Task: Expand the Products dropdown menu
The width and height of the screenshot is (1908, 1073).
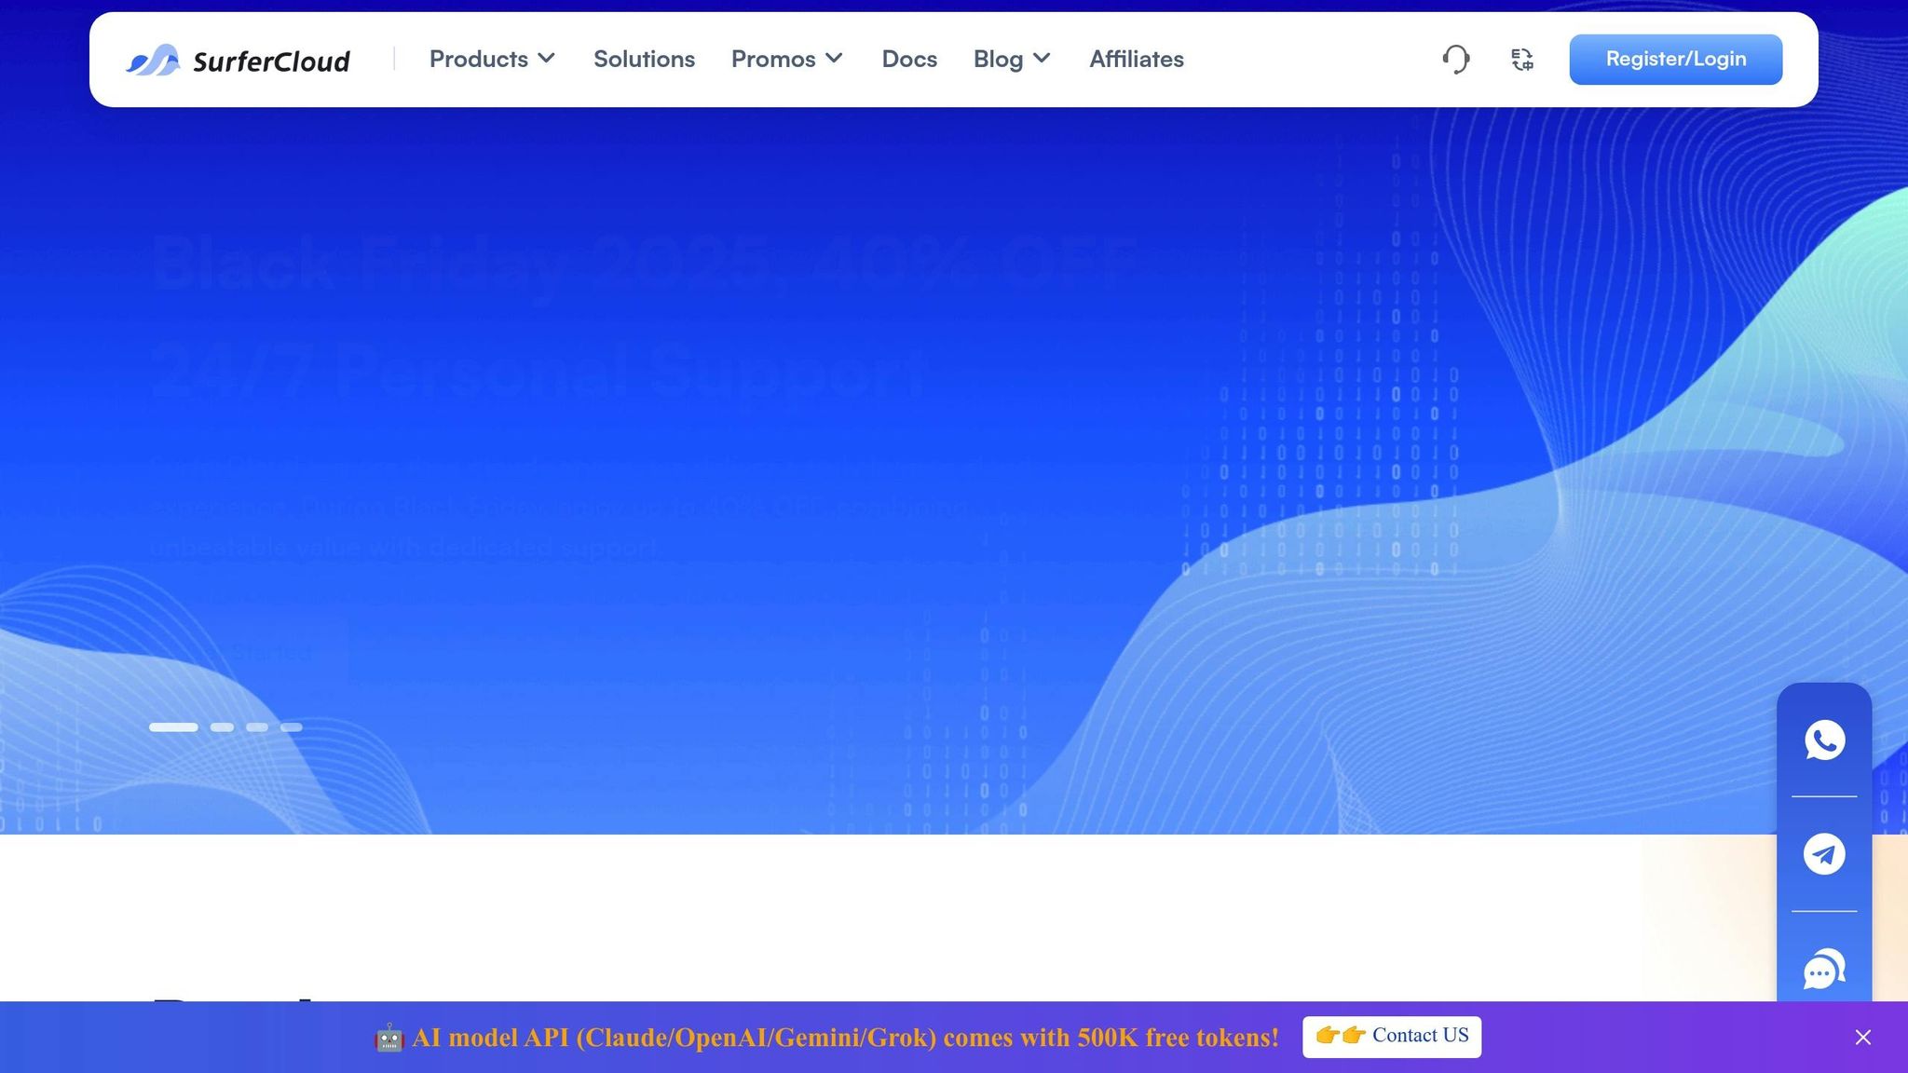Action: click(492, 60)
